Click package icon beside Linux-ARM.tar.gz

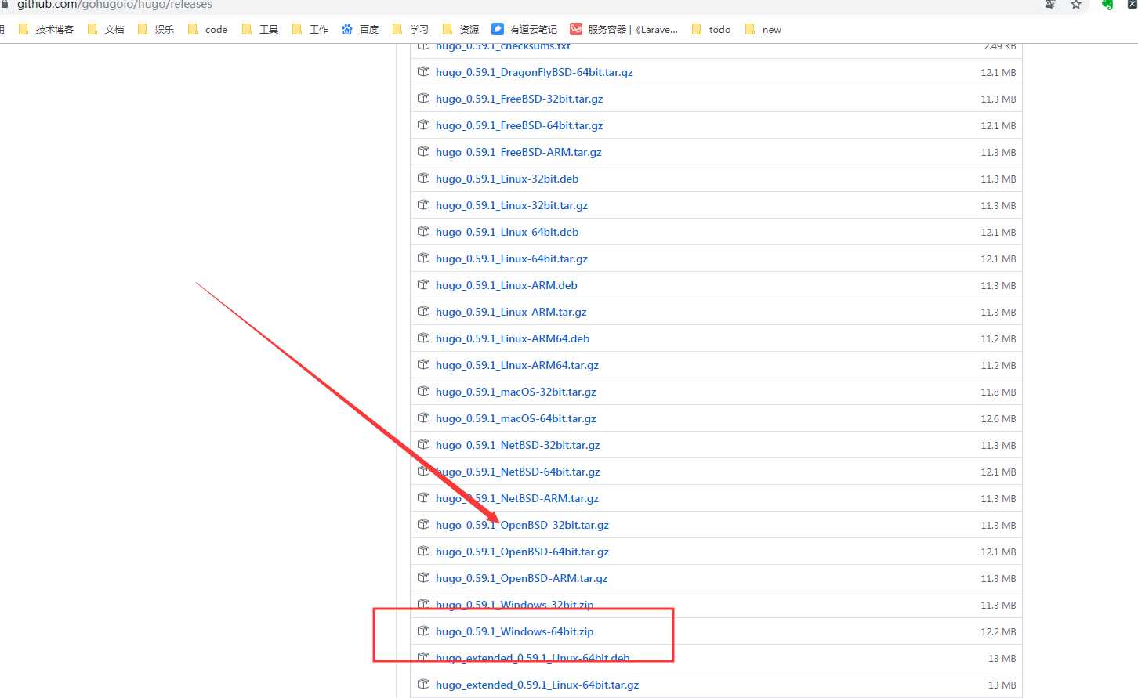(x=424, y=311)
